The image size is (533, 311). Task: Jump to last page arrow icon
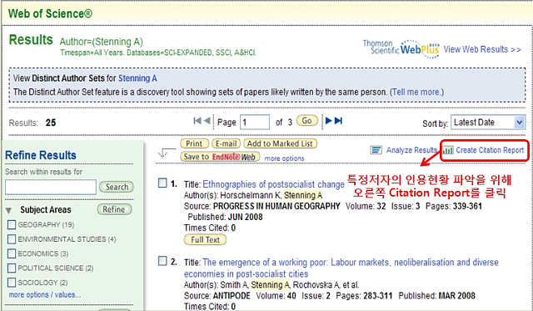[x=338, y=121]
